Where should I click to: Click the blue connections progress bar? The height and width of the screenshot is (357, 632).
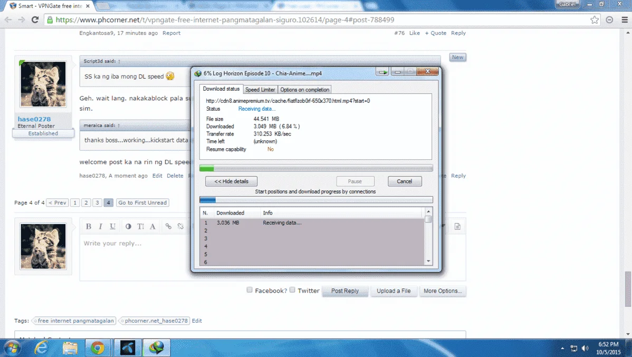316,200
